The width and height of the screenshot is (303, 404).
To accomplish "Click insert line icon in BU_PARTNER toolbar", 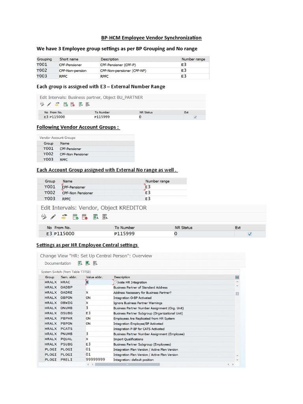I will coord(66,104).
